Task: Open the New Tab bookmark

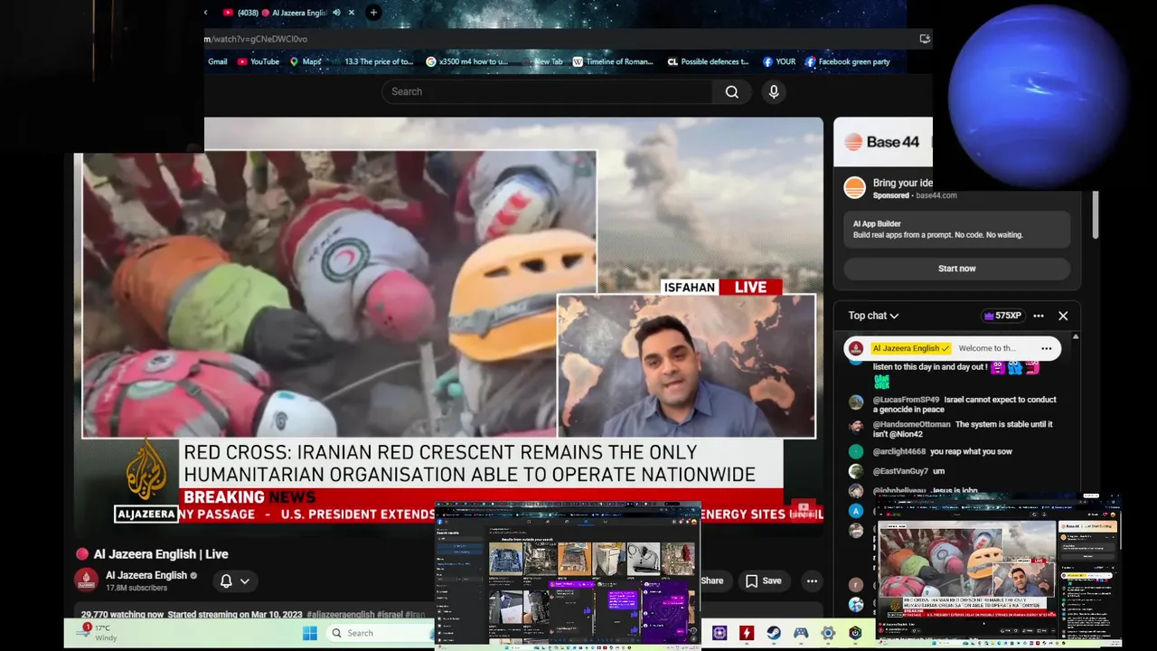Action: [x=541, y=61]
